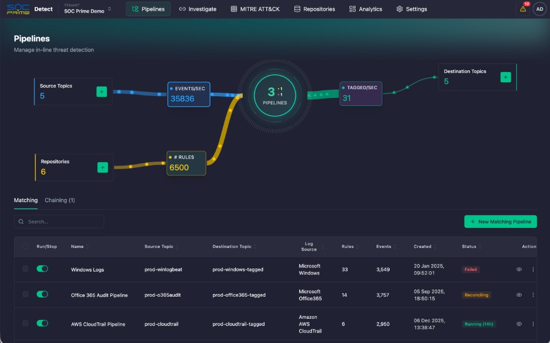
Task: Sort by the Destination Topic column
Action: click(235, 246)
